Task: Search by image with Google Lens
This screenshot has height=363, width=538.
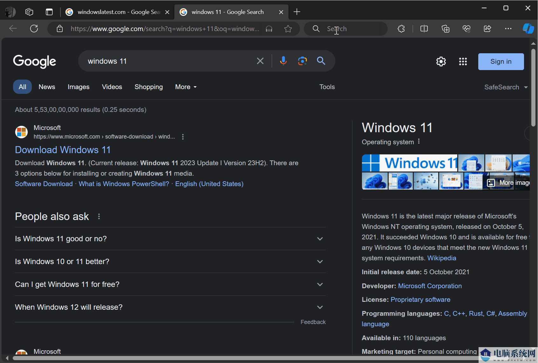Action: coord(303,61)
